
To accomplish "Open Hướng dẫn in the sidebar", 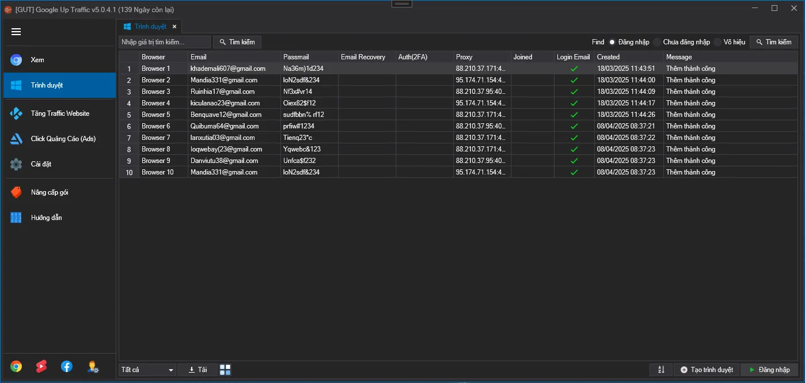I will tap(60, 218).
